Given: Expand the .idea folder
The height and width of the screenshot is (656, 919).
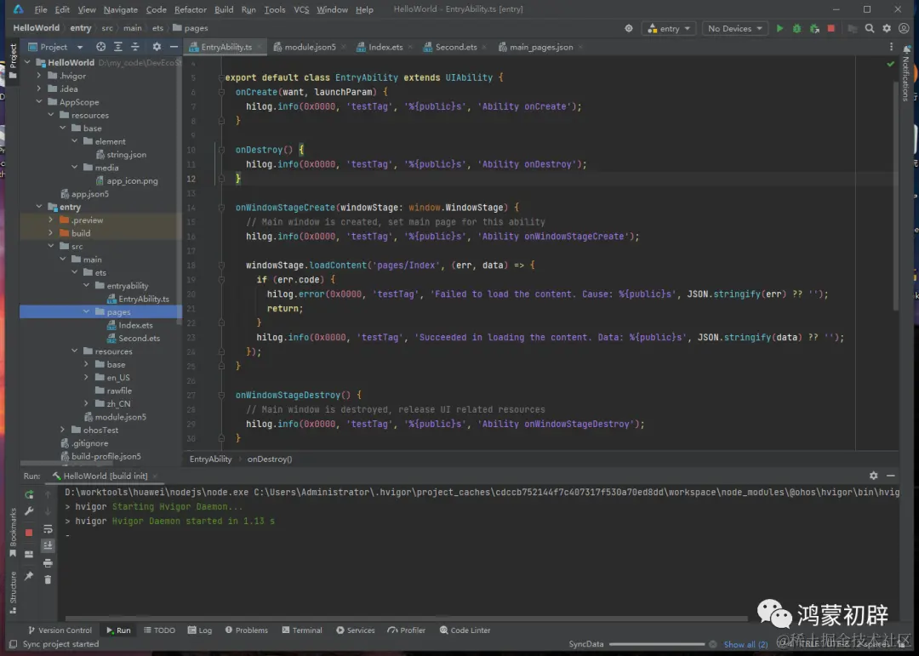Looking at the screenshot, I should click(x=39, y=88).
